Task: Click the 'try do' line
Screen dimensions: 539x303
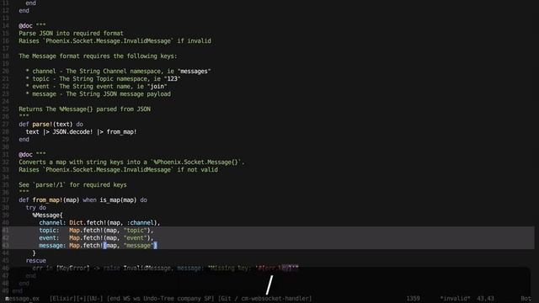Action: 35,208
